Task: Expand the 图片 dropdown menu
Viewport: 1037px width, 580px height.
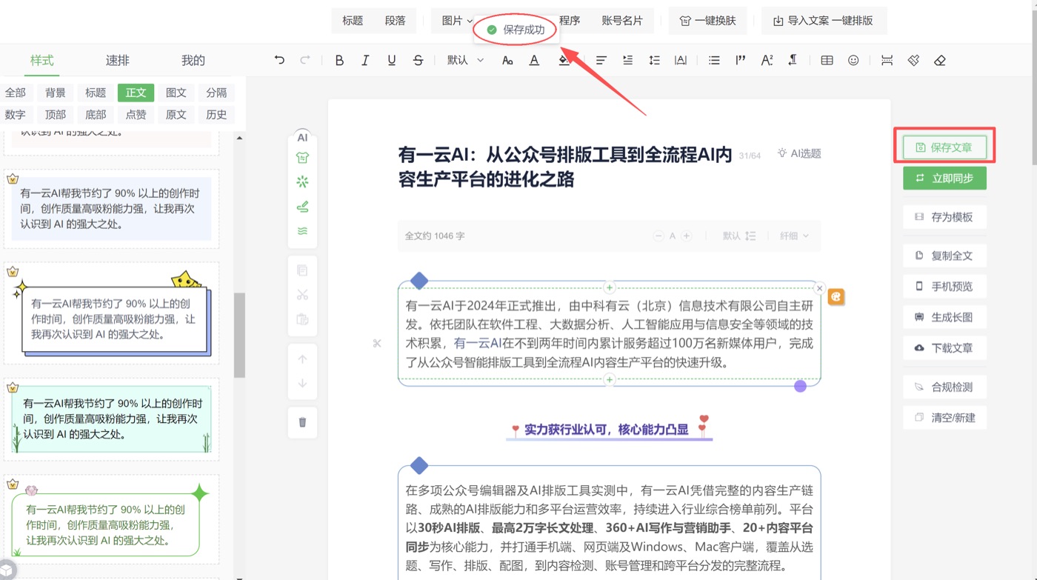Action: [457, 21]
